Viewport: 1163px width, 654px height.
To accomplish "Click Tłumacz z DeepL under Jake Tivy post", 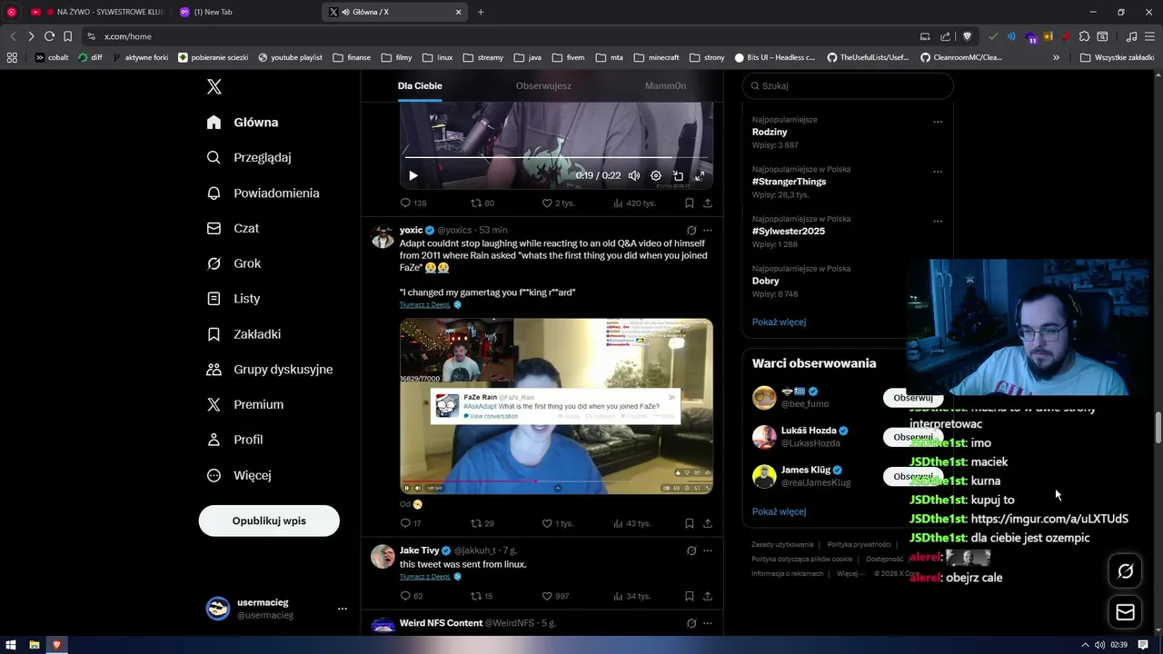I will point(425,577).
